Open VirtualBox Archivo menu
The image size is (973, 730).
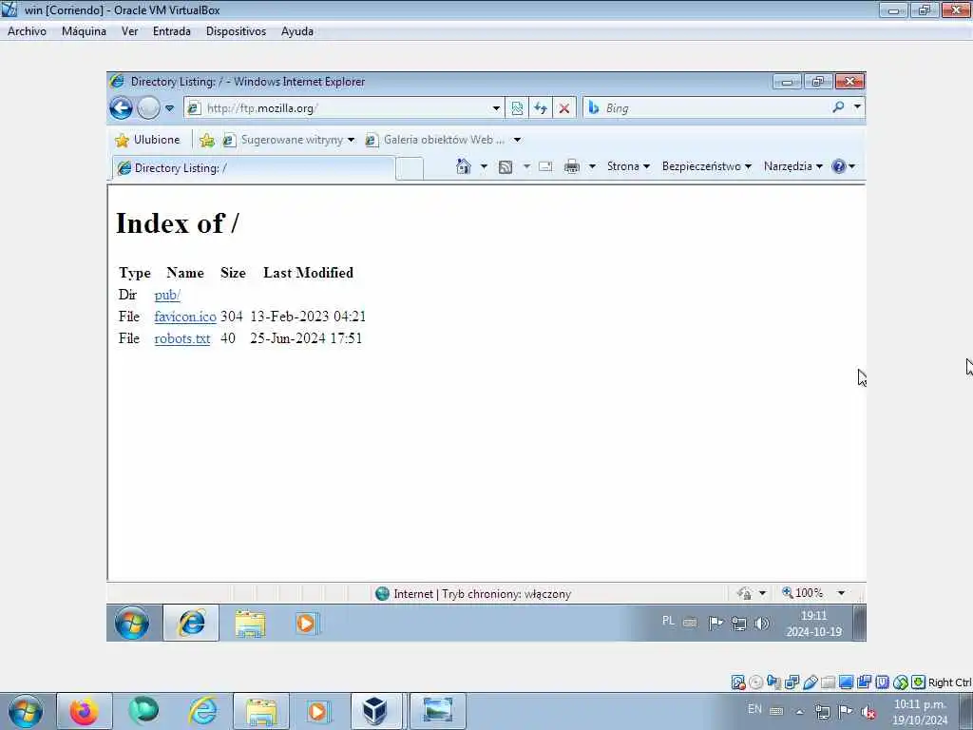pos(27,31)
